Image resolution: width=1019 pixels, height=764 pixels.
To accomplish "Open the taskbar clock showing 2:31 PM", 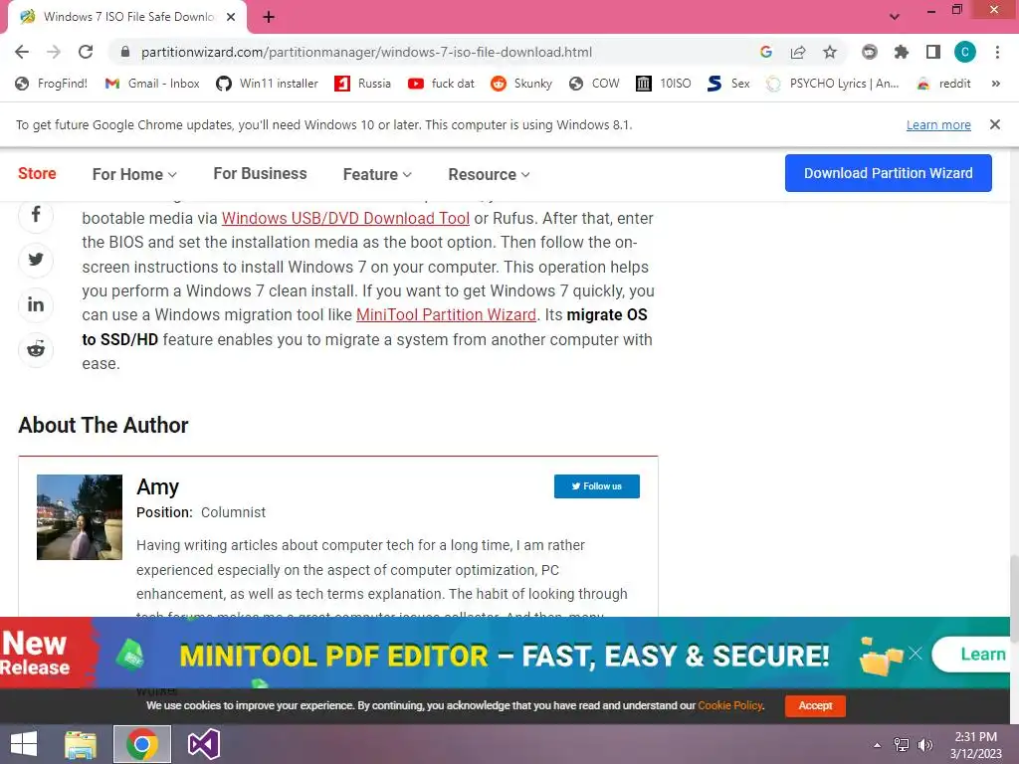I will click(x=975, y=745).
